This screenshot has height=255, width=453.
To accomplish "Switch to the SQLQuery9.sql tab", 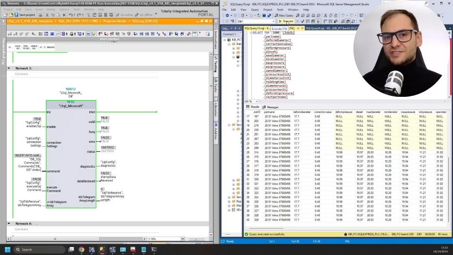I will click(331, 28).
